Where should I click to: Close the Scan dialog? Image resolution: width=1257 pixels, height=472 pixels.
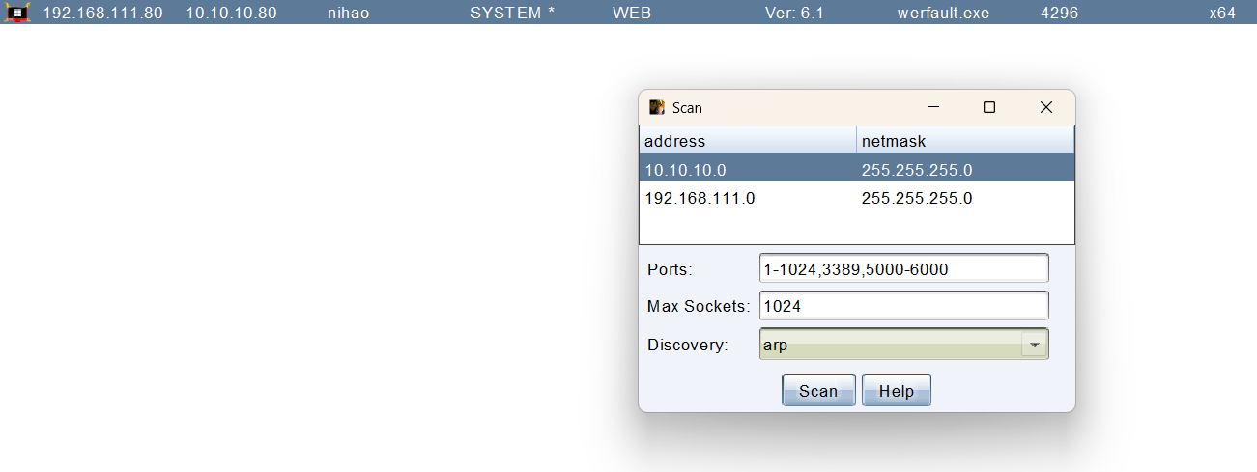click(x=1045, y=107)
